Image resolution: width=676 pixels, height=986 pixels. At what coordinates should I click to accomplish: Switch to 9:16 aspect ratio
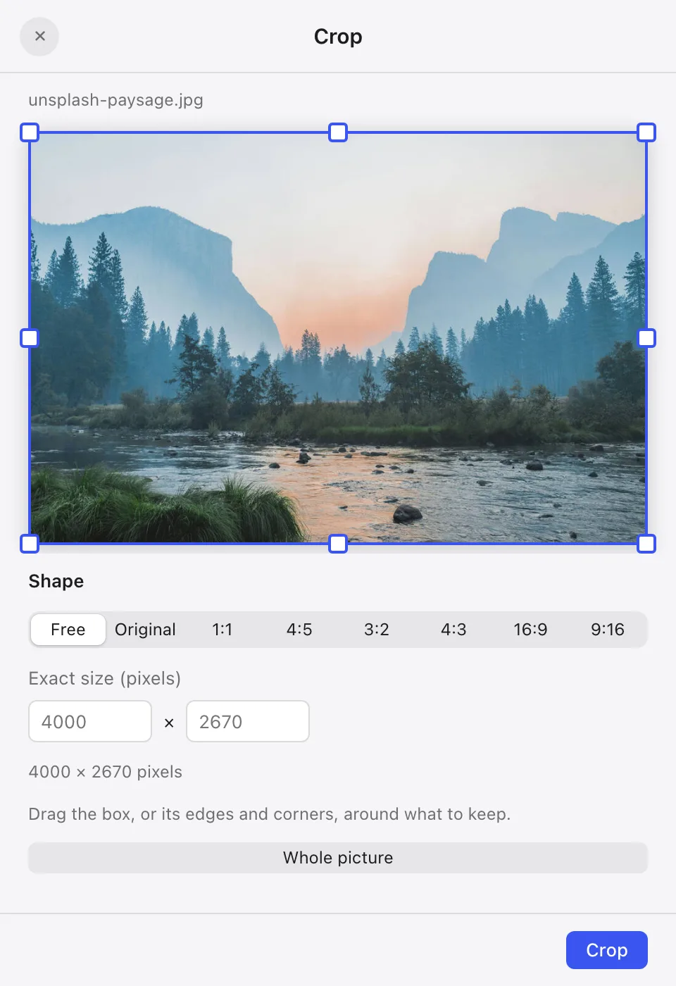click(x=608, y=629)
